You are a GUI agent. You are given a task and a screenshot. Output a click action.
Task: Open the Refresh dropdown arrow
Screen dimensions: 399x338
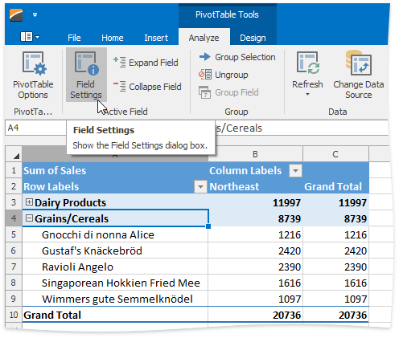pyautogui.click(x=307, y=94)
